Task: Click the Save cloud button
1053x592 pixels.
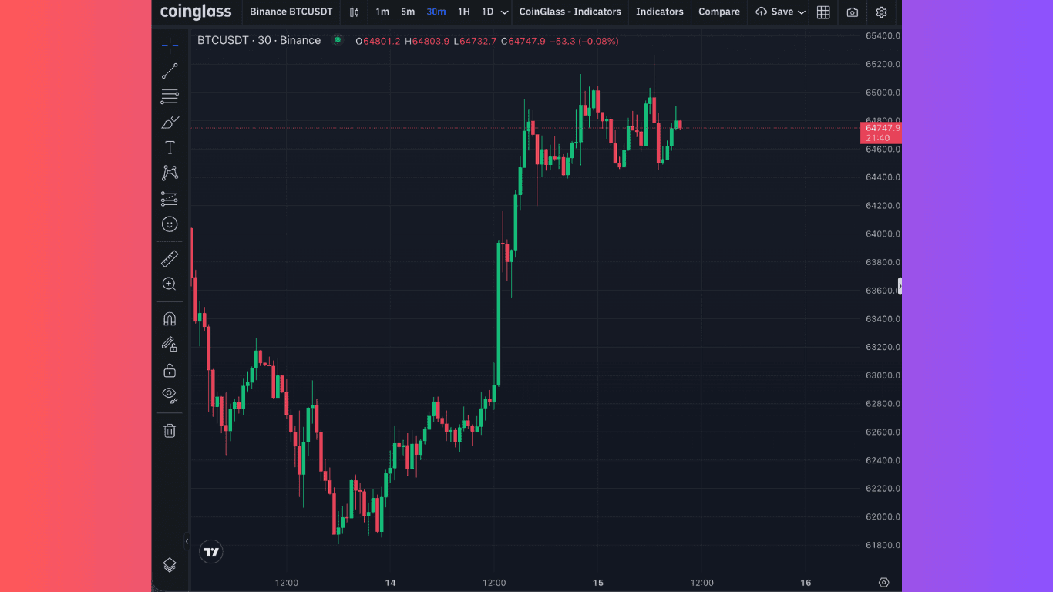Action: click(x=775, y=12)
